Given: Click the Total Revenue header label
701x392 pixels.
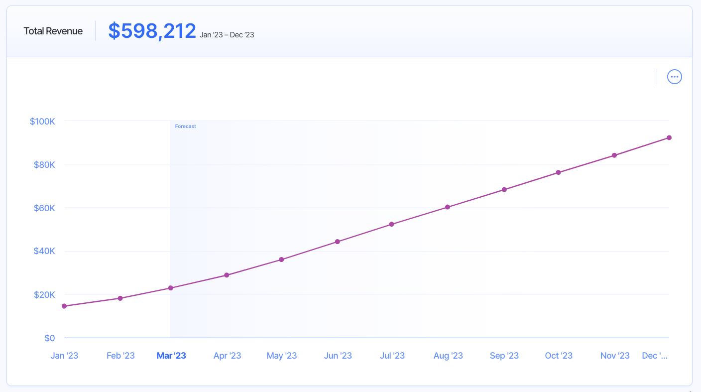Looking at the screenshot, I should 53,31.
